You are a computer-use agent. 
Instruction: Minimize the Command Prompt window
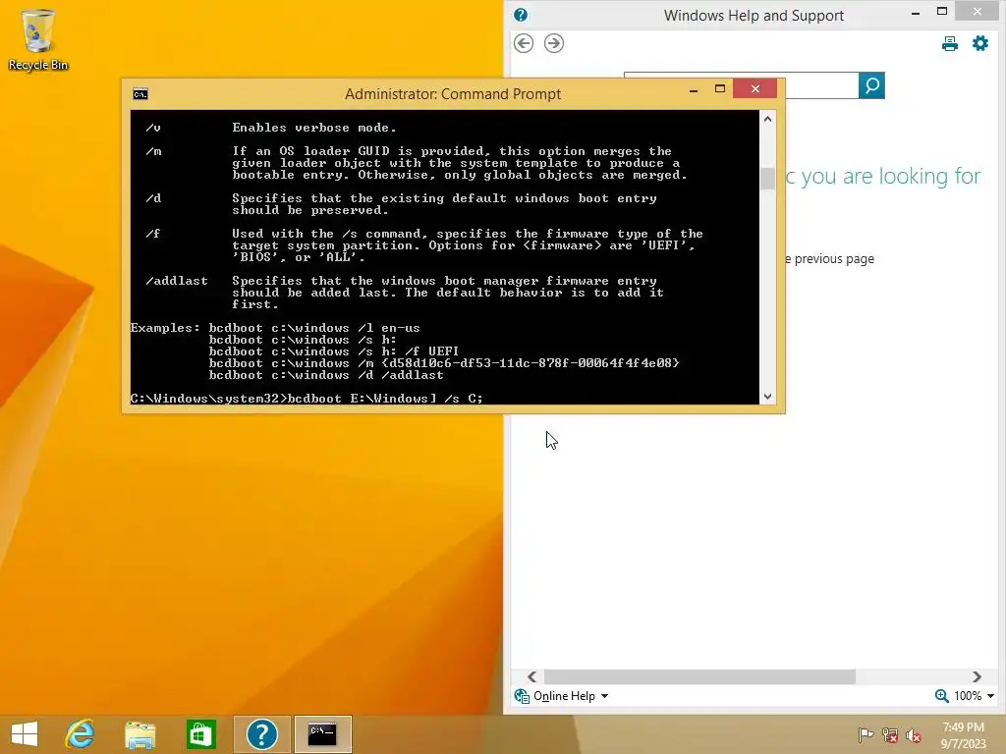pyautogui.click(x=694, y=89)
